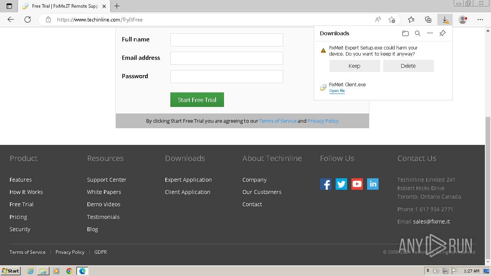This screenshot has width=491, height=276.
Task: Open File Explorer from taskbar
Action: (x=43, y=271)
